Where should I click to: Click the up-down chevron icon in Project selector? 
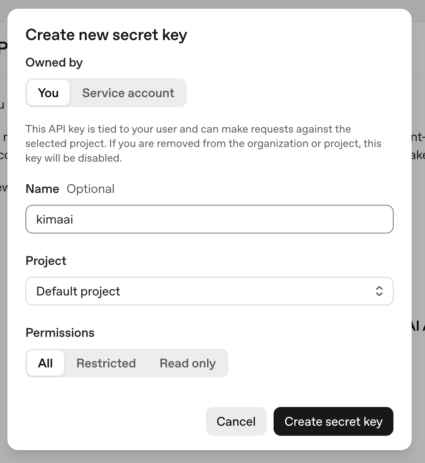pyautogui.click(x=379, y=291)
